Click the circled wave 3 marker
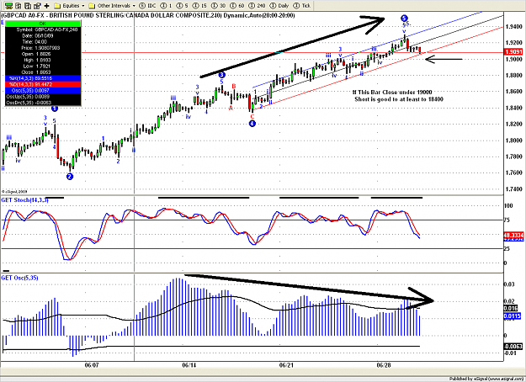The image size is (526, 382). tap(221, 75)
